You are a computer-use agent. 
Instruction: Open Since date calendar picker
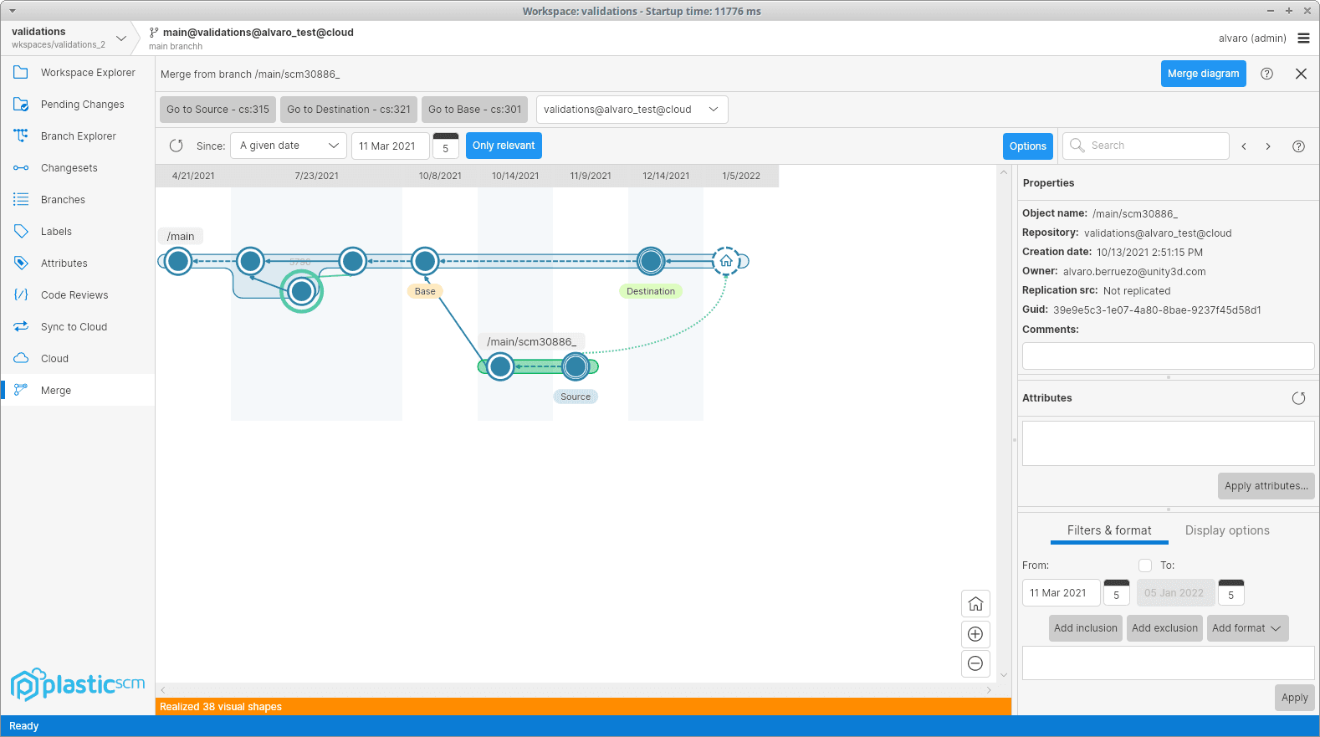(x=445, y=146)
